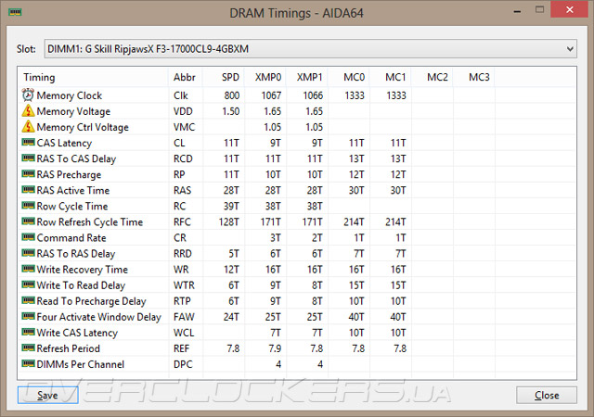This screenshot has width=594, height=417.
Task: Click the chip icon beside RAS Active Time
Action: click(x=28, y=190)
